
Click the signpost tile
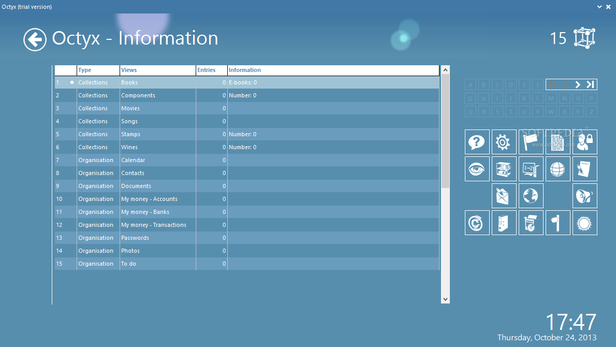[x=558, y=223]
